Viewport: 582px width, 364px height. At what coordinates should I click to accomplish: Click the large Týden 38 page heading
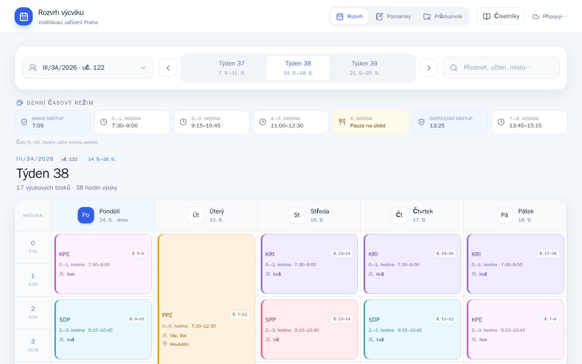click(43, 173)
